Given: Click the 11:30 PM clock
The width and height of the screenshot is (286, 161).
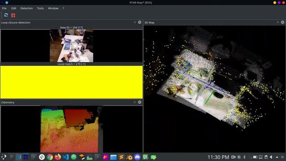Looking at the screenshot, I should [x=218, y=157].
